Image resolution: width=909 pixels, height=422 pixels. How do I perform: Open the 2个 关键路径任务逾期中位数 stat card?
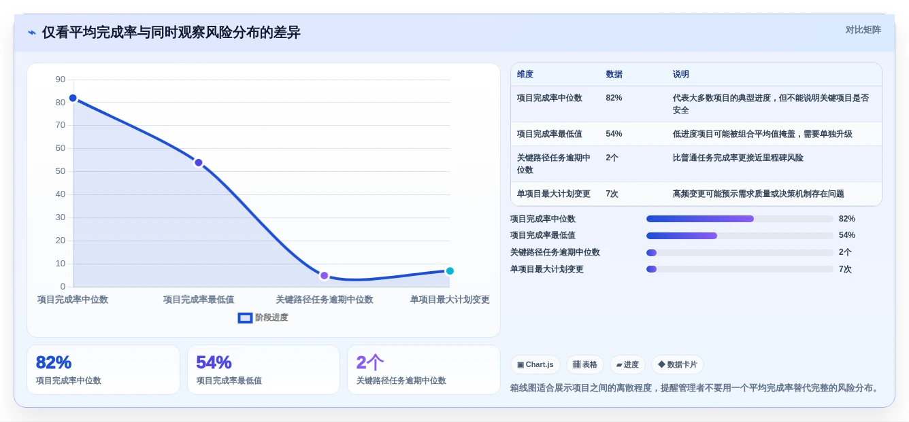[x=424, y=370]
